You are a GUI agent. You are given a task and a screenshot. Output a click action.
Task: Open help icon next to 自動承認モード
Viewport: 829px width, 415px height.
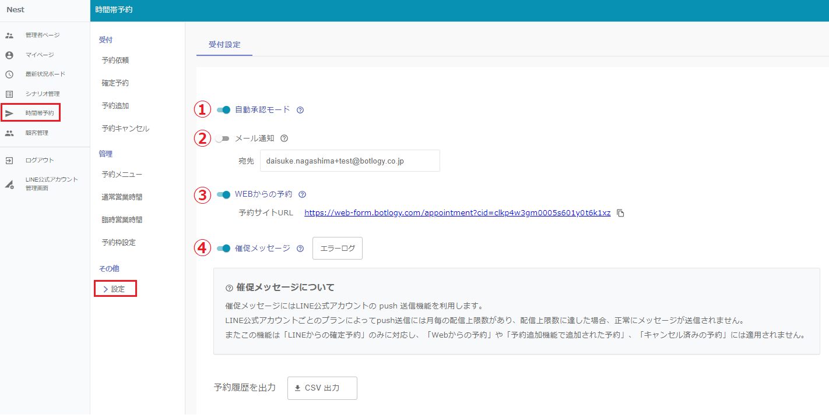pos(300,110)
